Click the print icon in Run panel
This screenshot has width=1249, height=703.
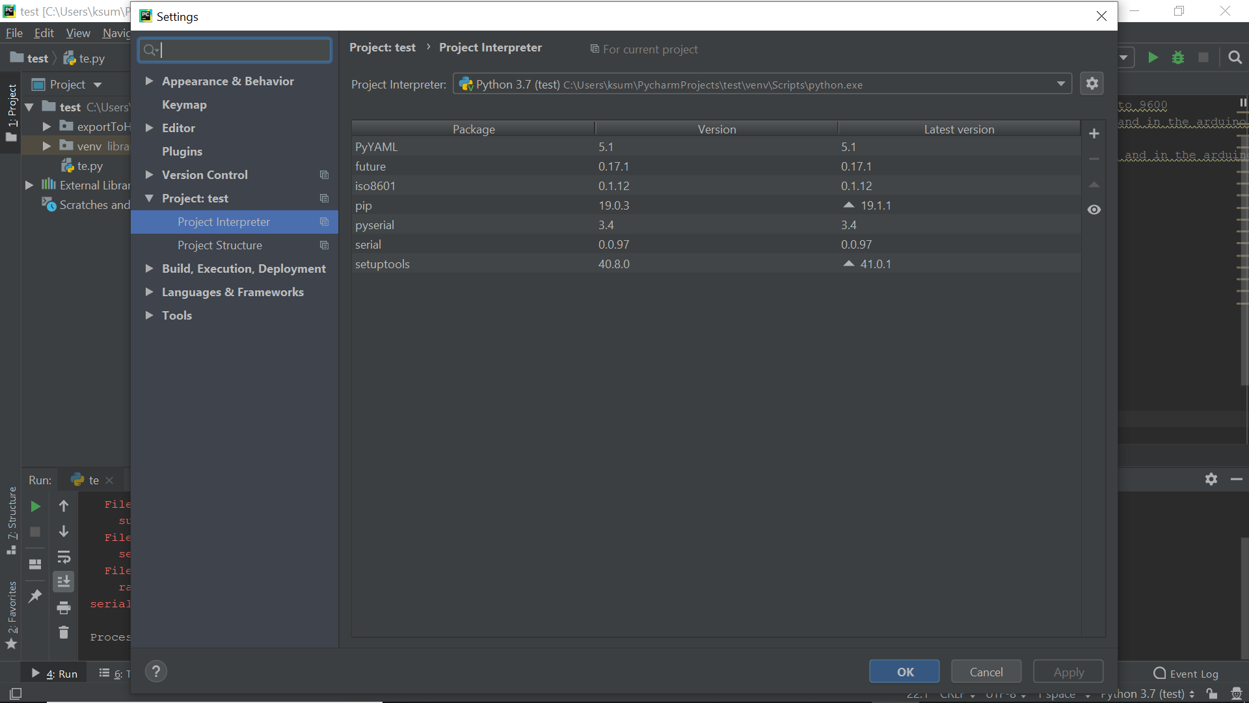64,607
